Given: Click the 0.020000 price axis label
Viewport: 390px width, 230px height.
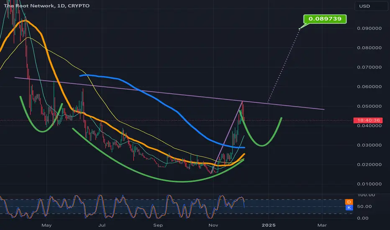Looking at the screenshot, I should 369,164.
